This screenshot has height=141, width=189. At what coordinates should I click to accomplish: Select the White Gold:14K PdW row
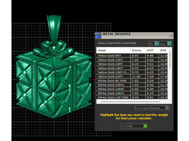[132, 97]
